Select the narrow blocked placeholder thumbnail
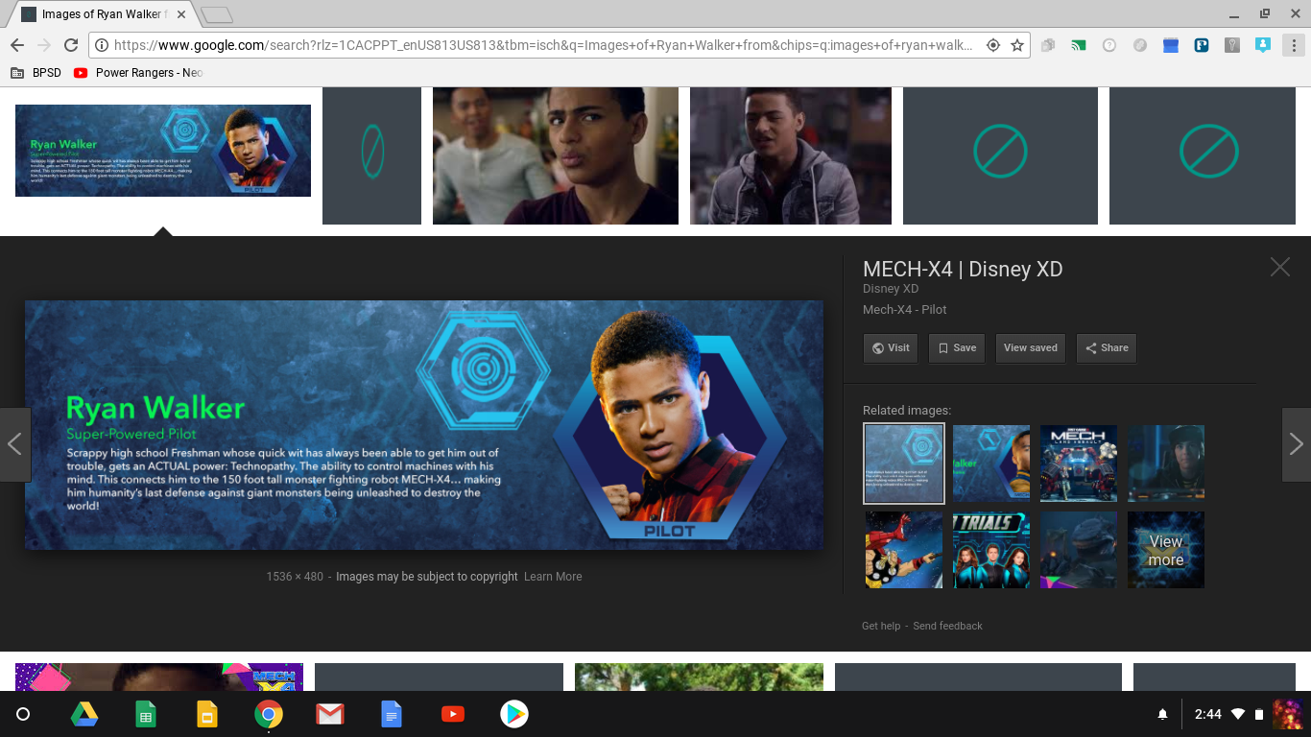1311x737 pixels. click(x=371, y=155)
